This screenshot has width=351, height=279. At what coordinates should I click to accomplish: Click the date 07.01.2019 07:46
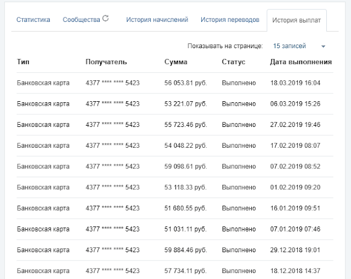tap(295, 229)
